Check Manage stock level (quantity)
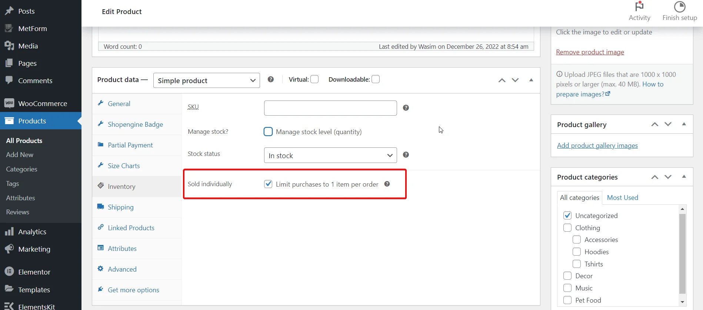This screenshot has height=310, width=703. [x=268, y=132]
